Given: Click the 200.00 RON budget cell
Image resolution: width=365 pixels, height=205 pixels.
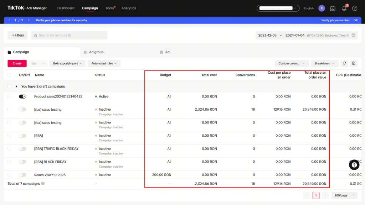Looking at the screenshot, I should tap(161, 175).
